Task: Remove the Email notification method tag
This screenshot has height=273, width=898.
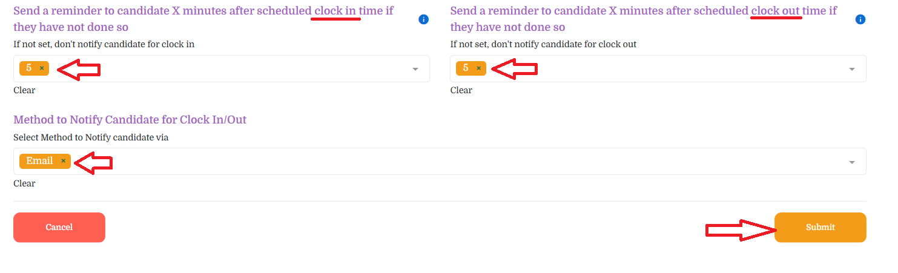Action: point(63,161)
